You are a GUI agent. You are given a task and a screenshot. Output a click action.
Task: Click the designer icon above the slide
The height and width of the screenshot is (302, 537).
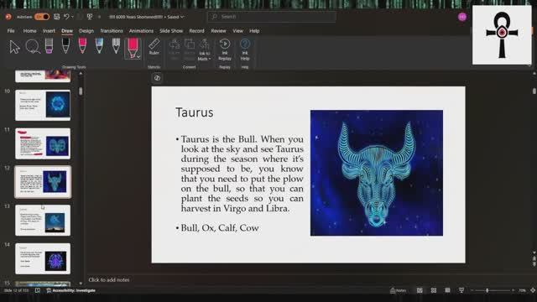pyautogui.click(x=157, y=78)
